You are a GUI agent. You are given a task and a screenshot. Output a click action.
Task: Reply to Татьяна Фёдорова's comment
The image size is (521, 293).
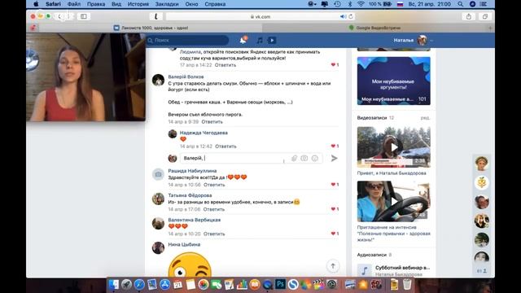(x=213, y=209)
